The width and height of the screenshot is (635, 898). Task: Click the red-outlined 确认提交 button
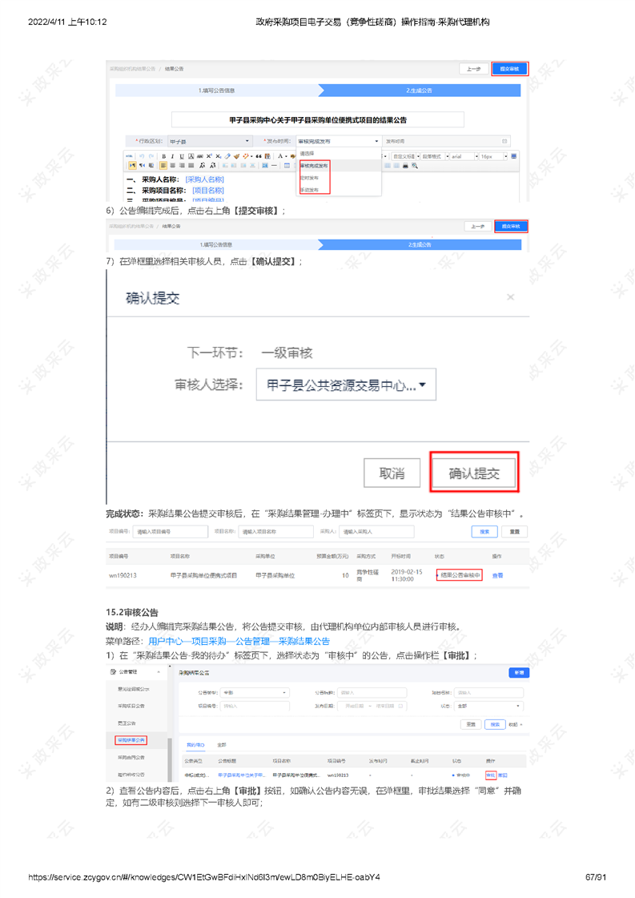[x=474, y=473]
